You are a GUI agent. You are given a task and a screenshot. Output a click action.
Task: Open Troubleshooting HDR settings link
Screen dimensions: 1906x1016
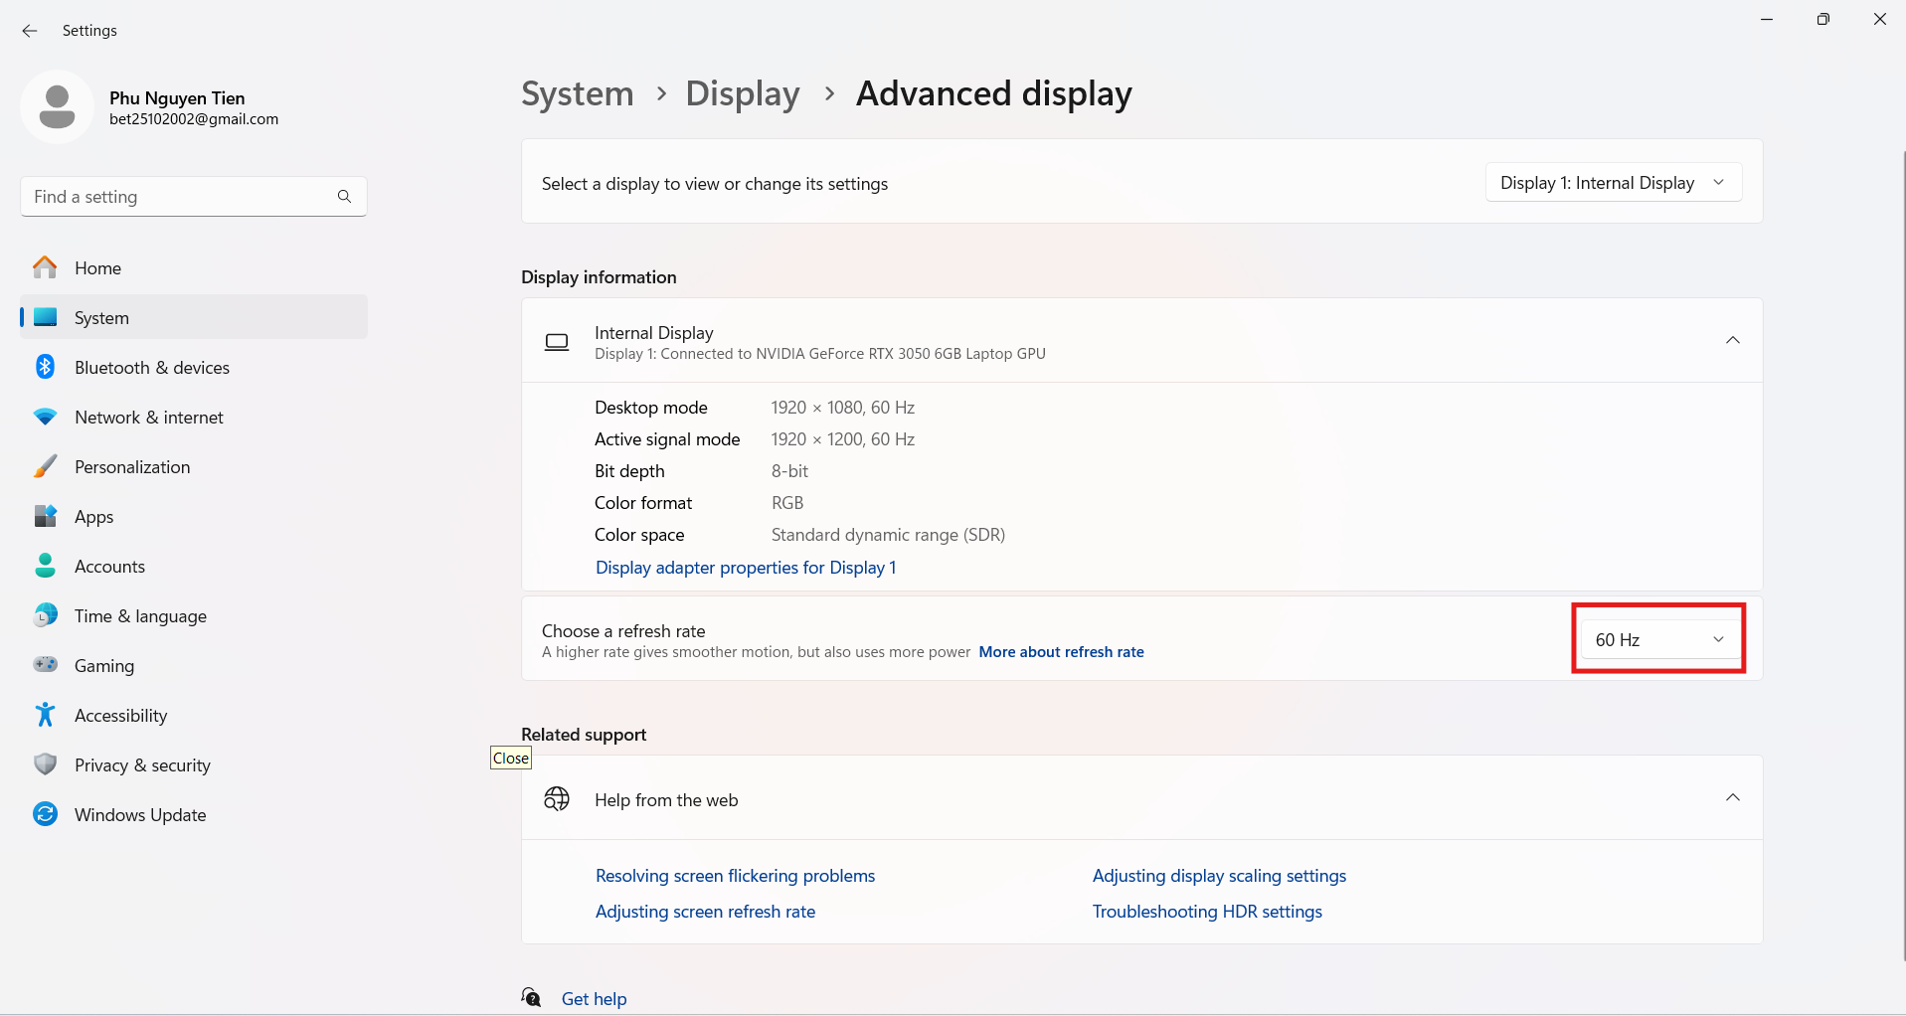click(x=1207, y=912)
